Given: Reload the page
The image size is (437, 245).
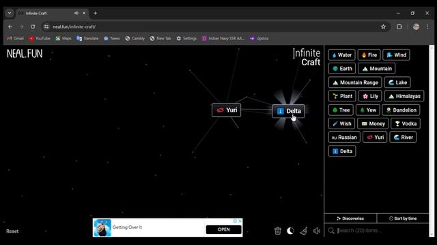Looking at the screenshot, I should click(33, 27).
